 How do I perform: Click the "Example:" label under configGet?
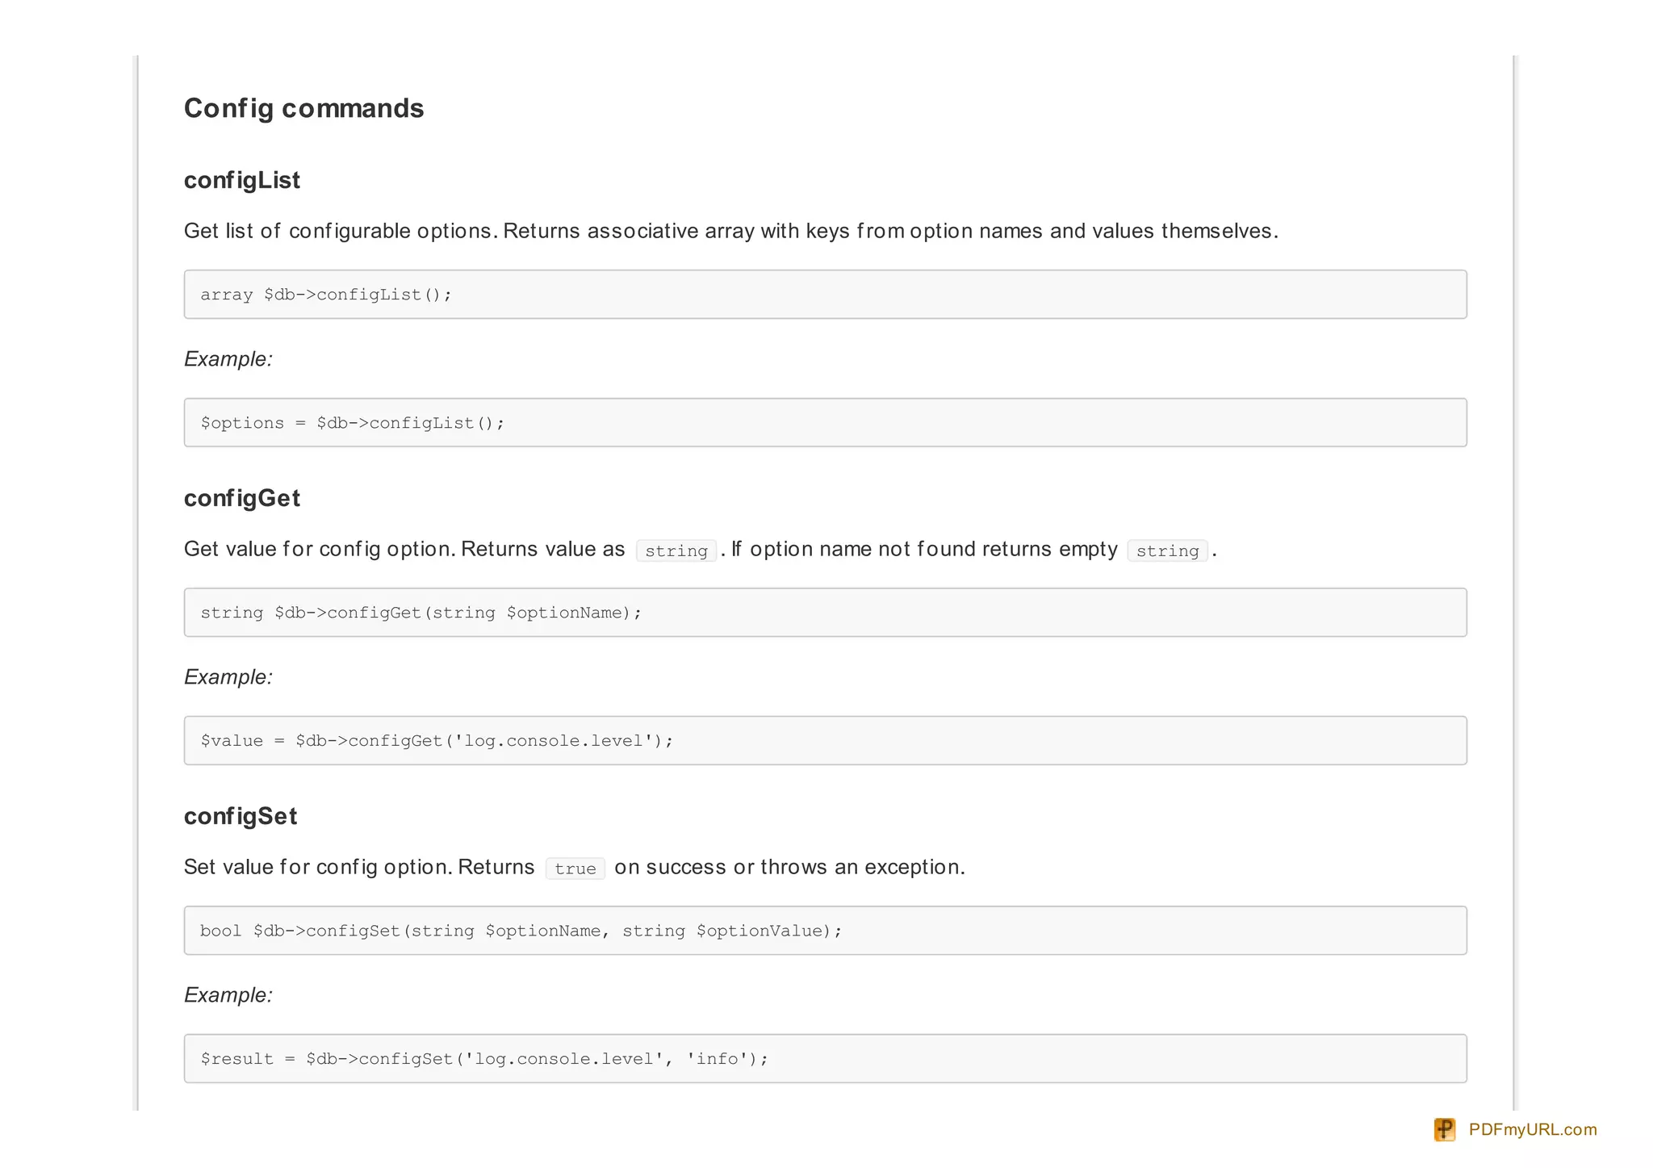point(228,677)
